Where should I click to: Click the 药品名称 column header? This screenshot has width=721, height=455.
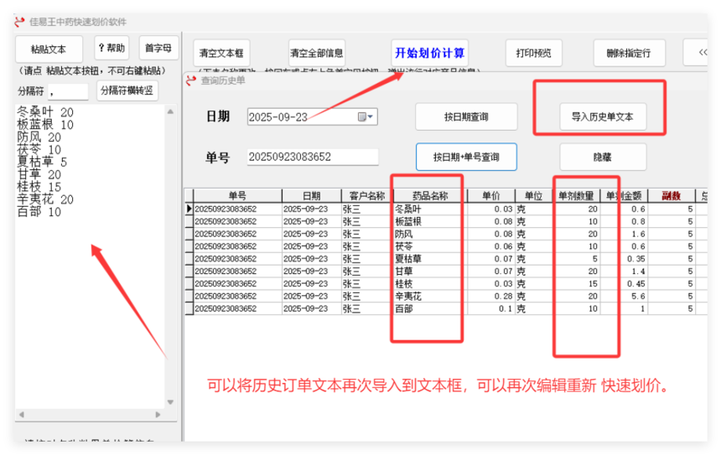pyautogui.click(x=426, y=195)
